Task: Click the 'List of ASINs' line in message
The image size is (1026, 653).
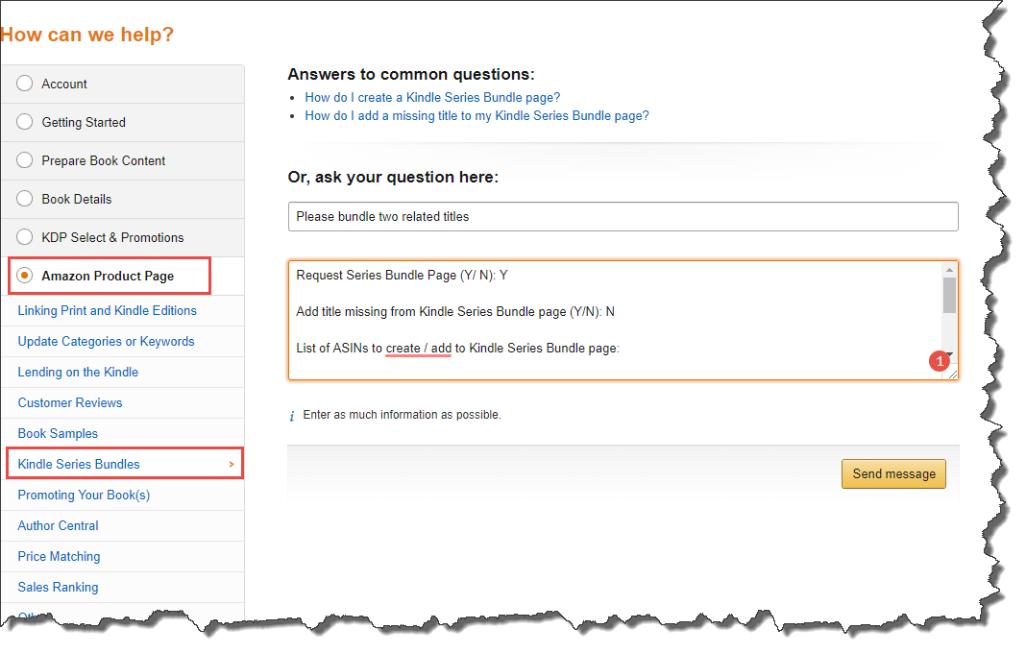Action: (457, 349)
